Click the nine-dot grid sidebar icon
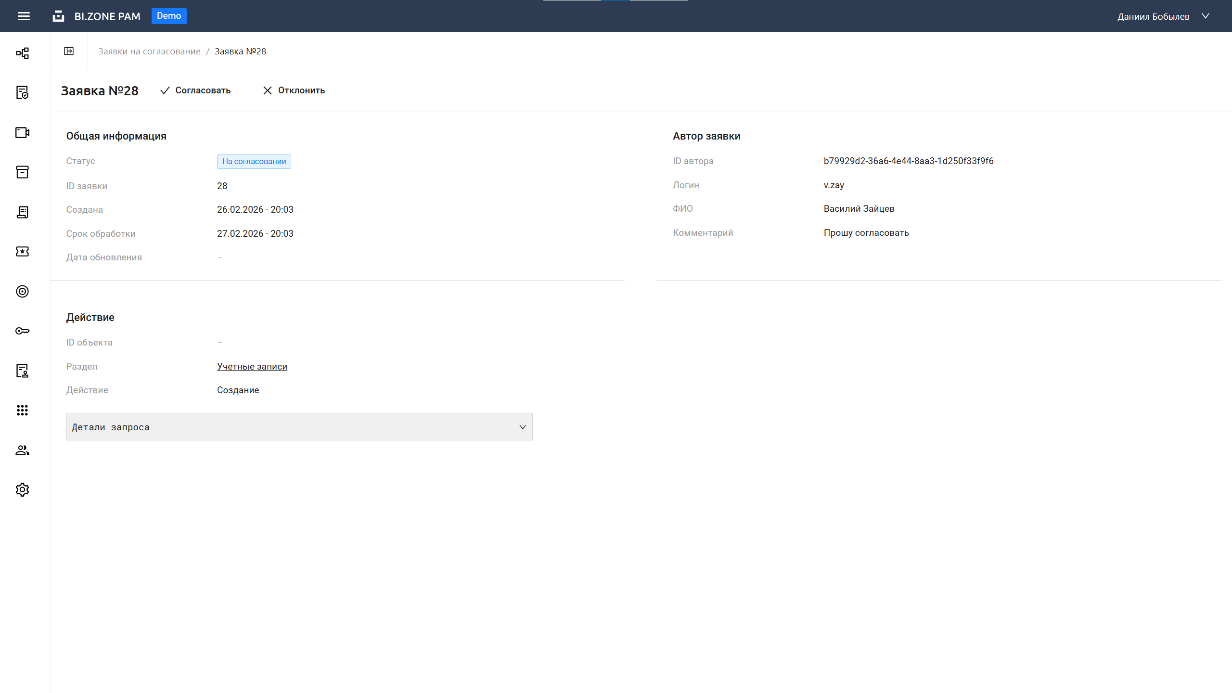 click(x=22, y=410)
